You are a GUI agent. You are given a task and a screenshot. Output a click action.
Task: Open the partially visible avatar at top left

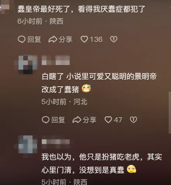coord(5,7)
